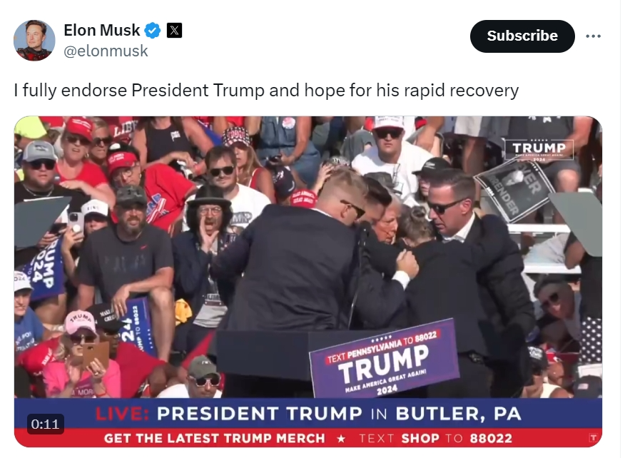Click the TEXT PENNSYLVANIA TO 88022 line on the podium sign
The width and height of the screenshot is (625, 458).
click(382, 347)
